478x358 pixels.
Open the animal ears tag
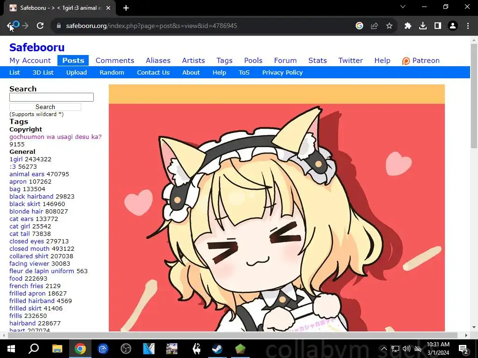click(27, 174)
